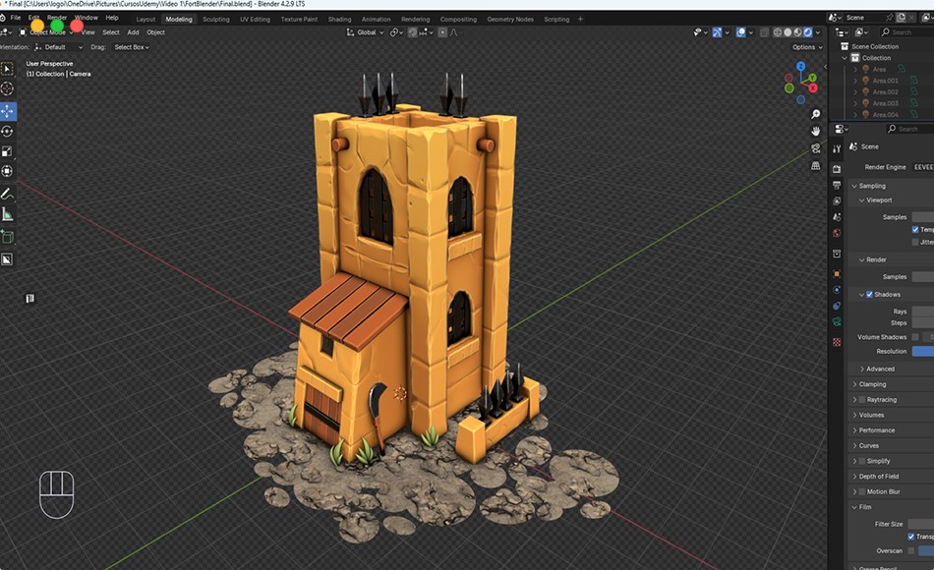Screen dimensions: 934x570
Task: Set the Shadow Resolution slider
Action: point(922,351)
